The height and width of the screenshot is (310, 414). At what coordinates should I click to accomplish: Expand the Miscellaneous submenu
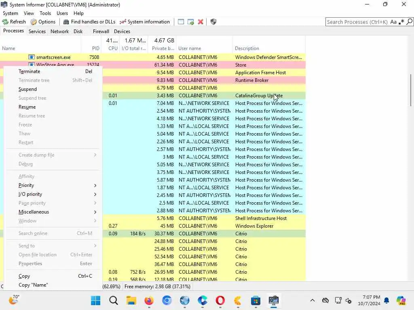point(53,212)
